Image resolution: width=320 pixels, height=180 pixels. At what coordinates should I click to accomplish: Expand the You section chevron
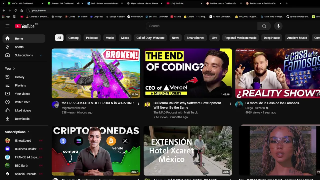[14, 68]
